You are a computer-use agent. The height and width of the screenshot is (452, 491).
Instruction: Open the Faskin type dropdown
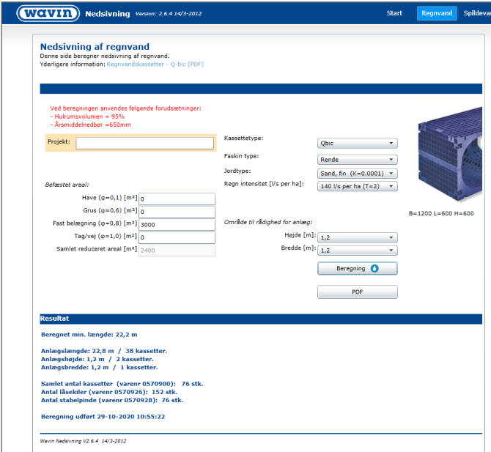357,159
